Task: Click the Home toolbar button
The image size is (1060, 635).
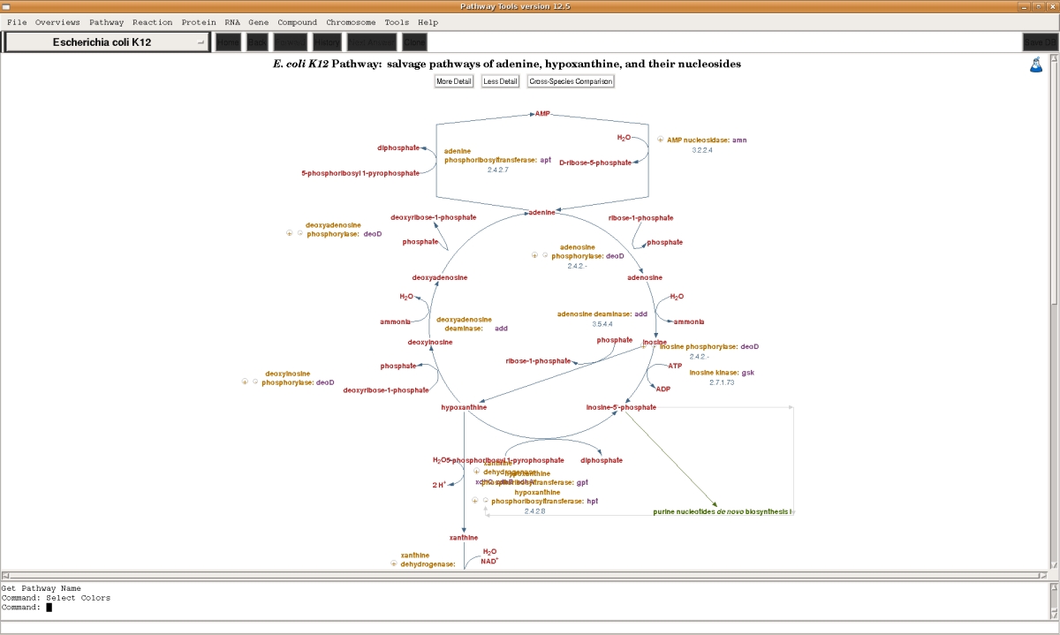Action: [x=228, y=42]
